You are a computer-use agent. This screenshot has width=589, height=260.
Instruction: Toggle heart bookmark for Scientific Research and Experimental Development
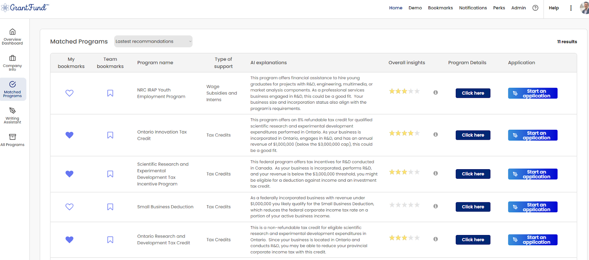pos(70,174)
